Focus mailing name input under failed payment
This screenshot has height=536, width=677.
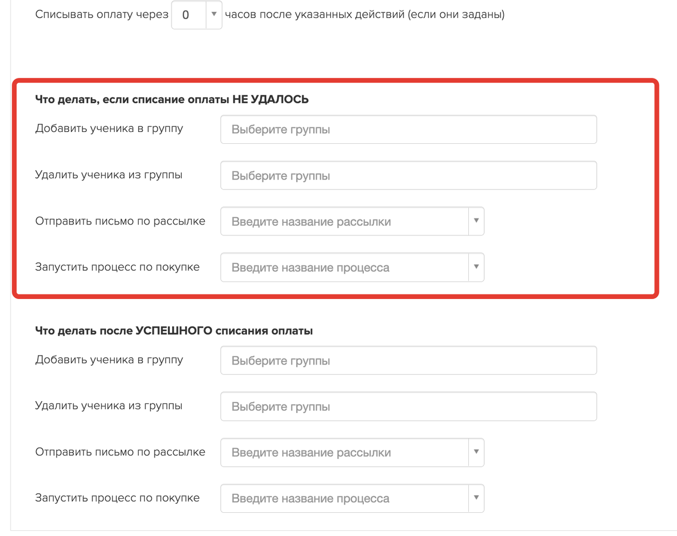(344, 222)
